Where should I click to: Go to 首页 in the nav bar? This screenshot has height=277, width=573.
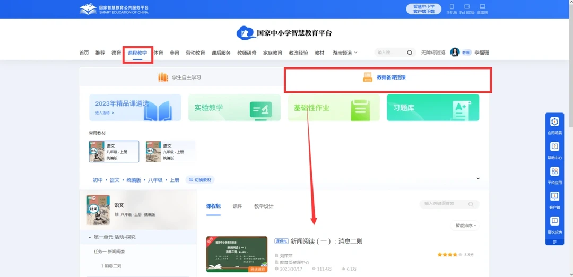tap(84, 53)
